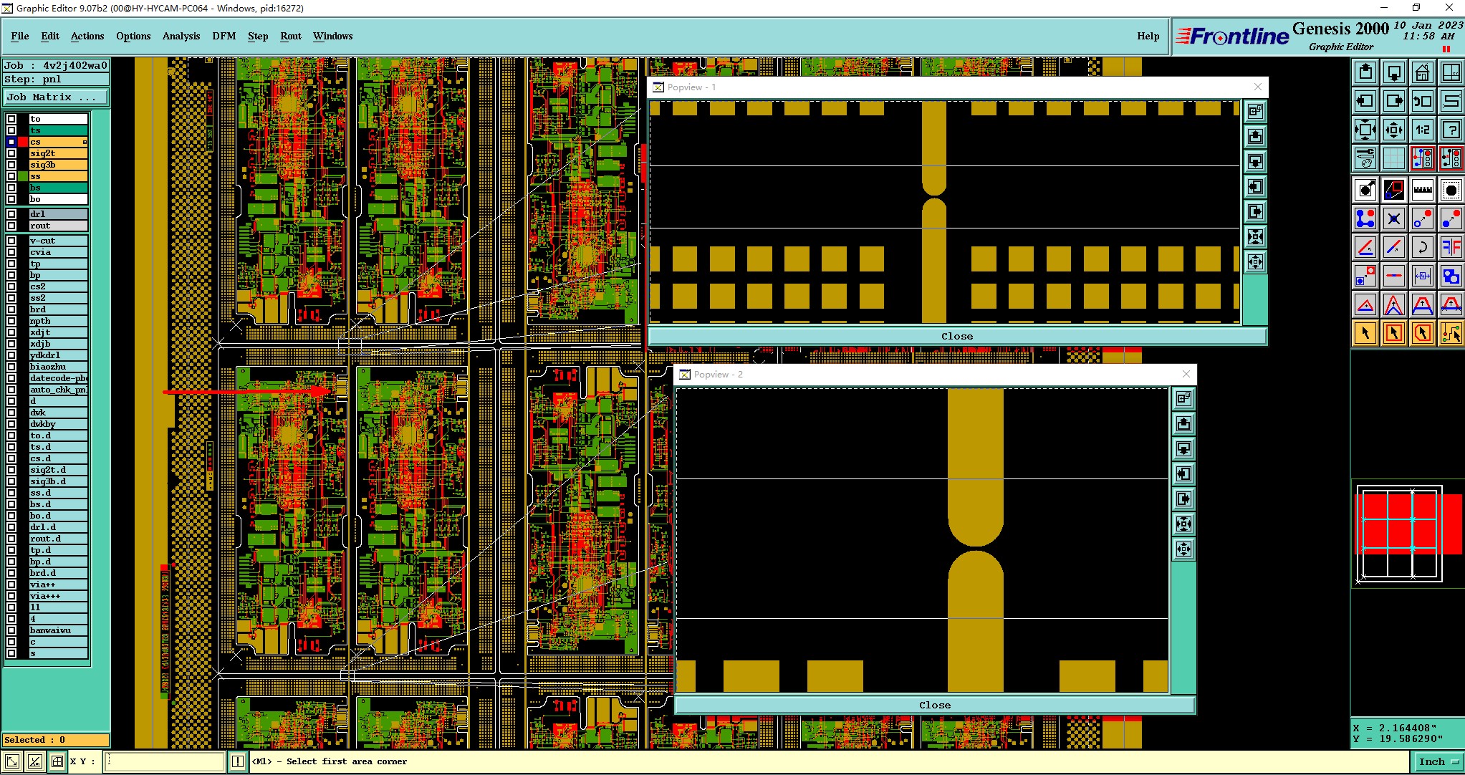Open the question mark help icon
Screen dimensions: 1465x775
[x=1451, y=130]
